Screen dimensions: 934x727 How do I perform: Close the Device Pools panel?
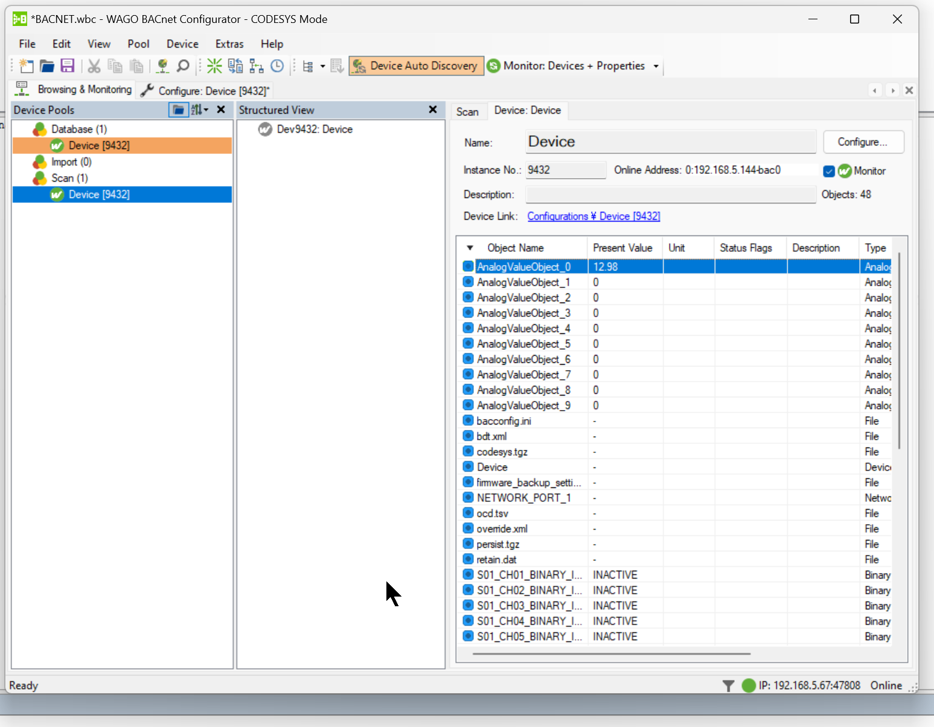[221, 110]
